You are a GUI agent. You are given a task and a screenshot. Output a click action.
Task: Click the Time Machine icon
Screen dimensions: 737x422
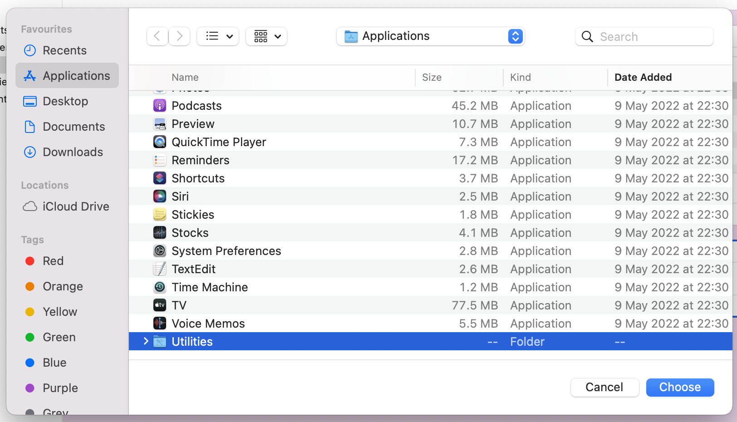tap(159, 287)
